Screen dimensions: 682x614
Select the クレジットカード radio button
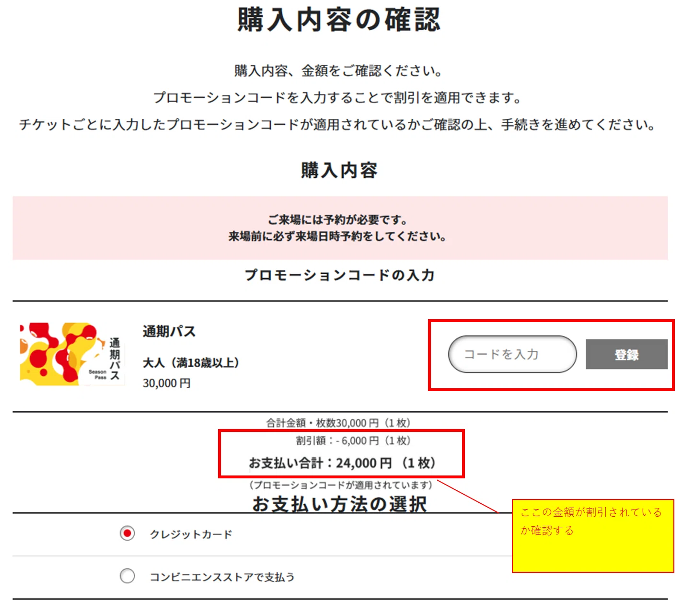click(127, 533)
